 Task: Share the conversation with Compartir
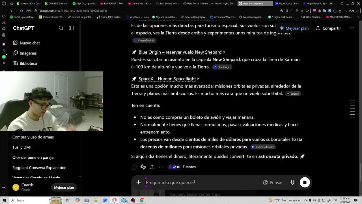pos(328,28)
